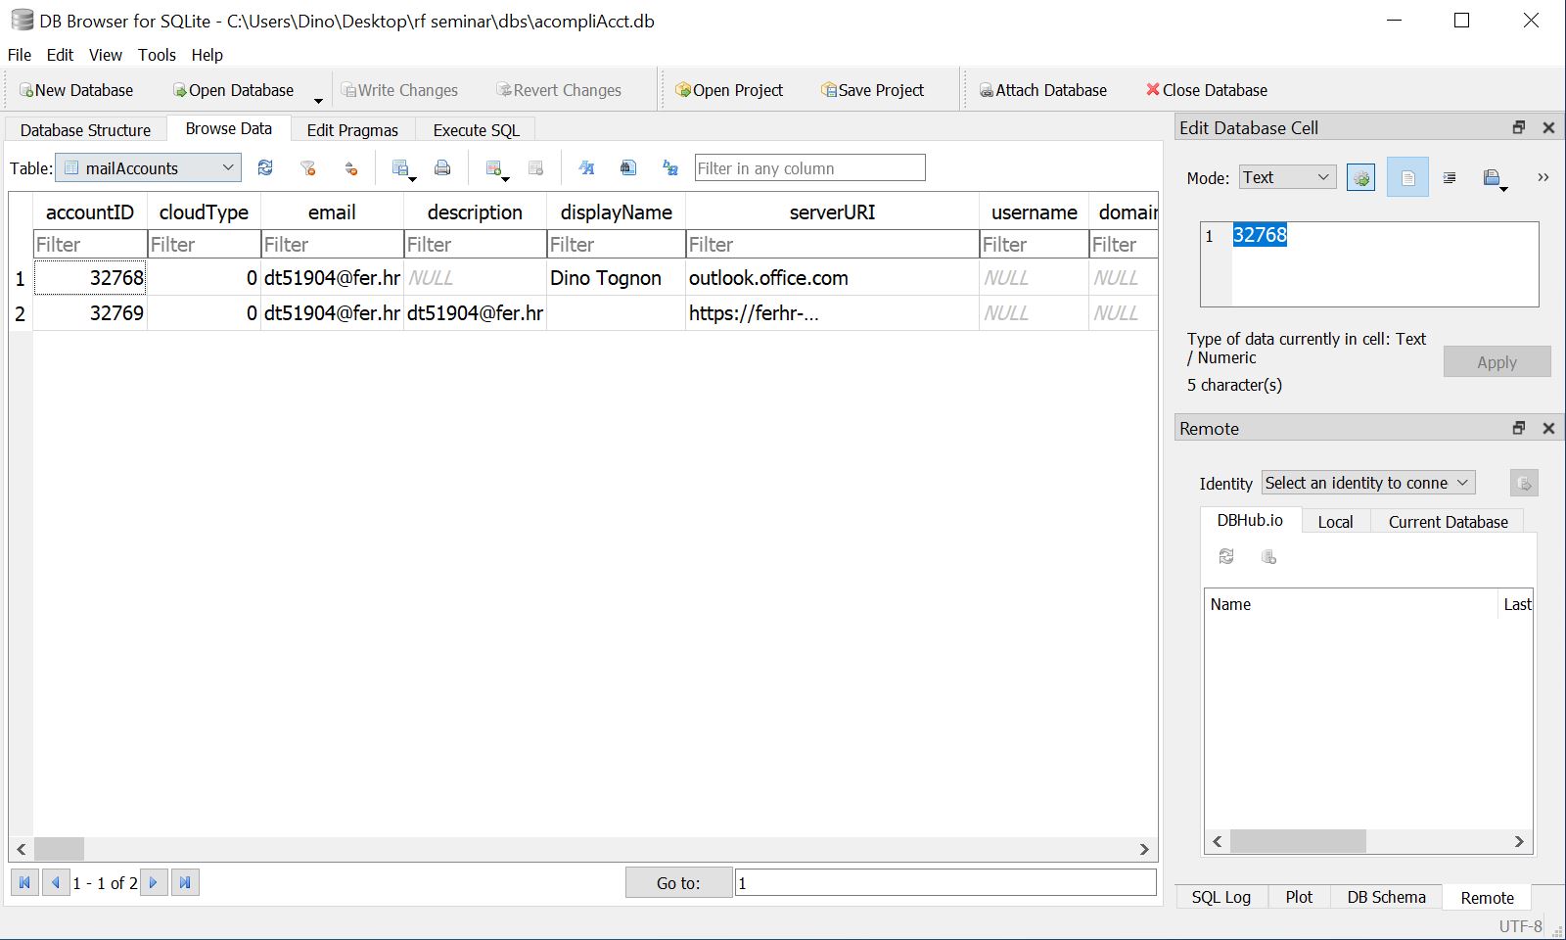Toggle automatic mode switching in cell editor
The width and height of the screenshot is (1566, 940).
coord(1360,178)
